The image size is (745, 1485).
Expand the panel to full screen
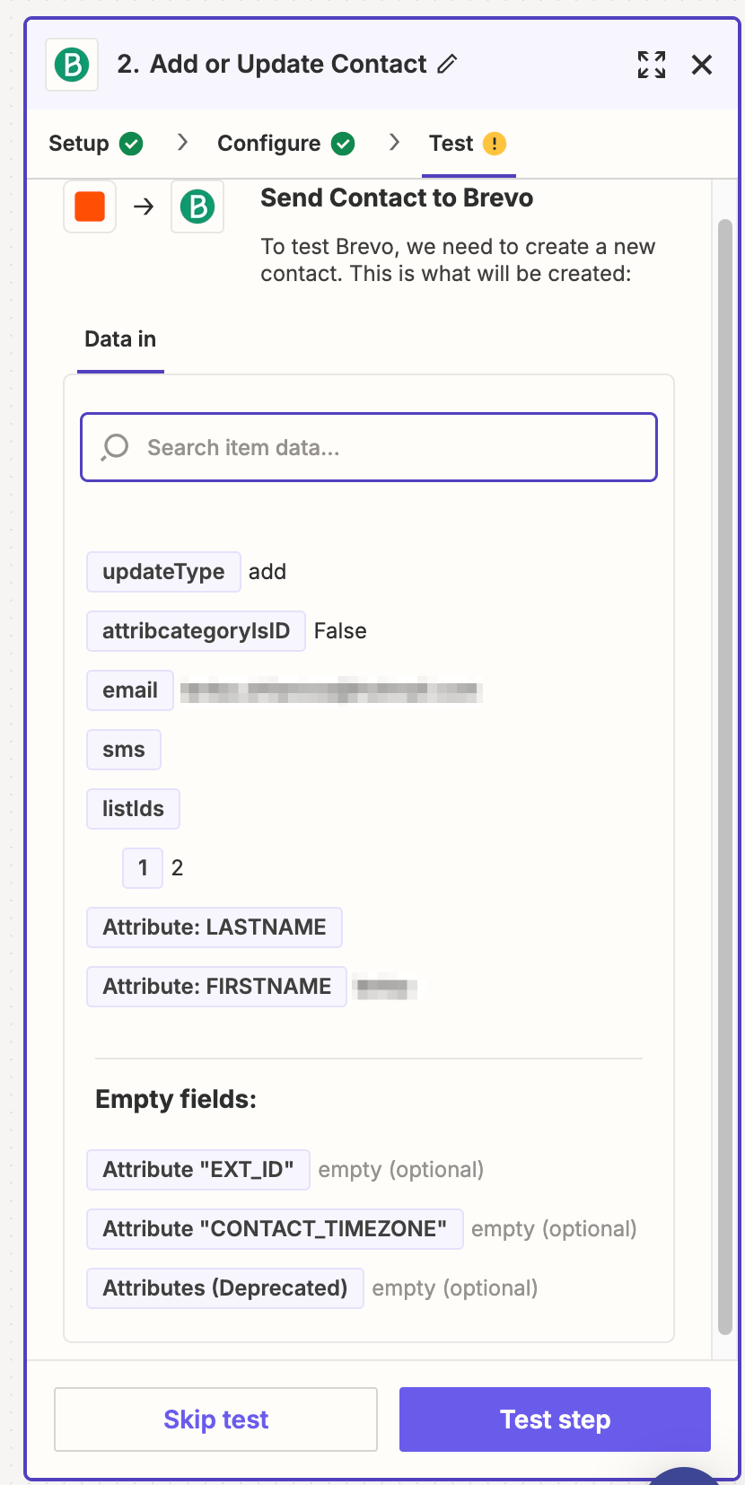click(652, 65)
